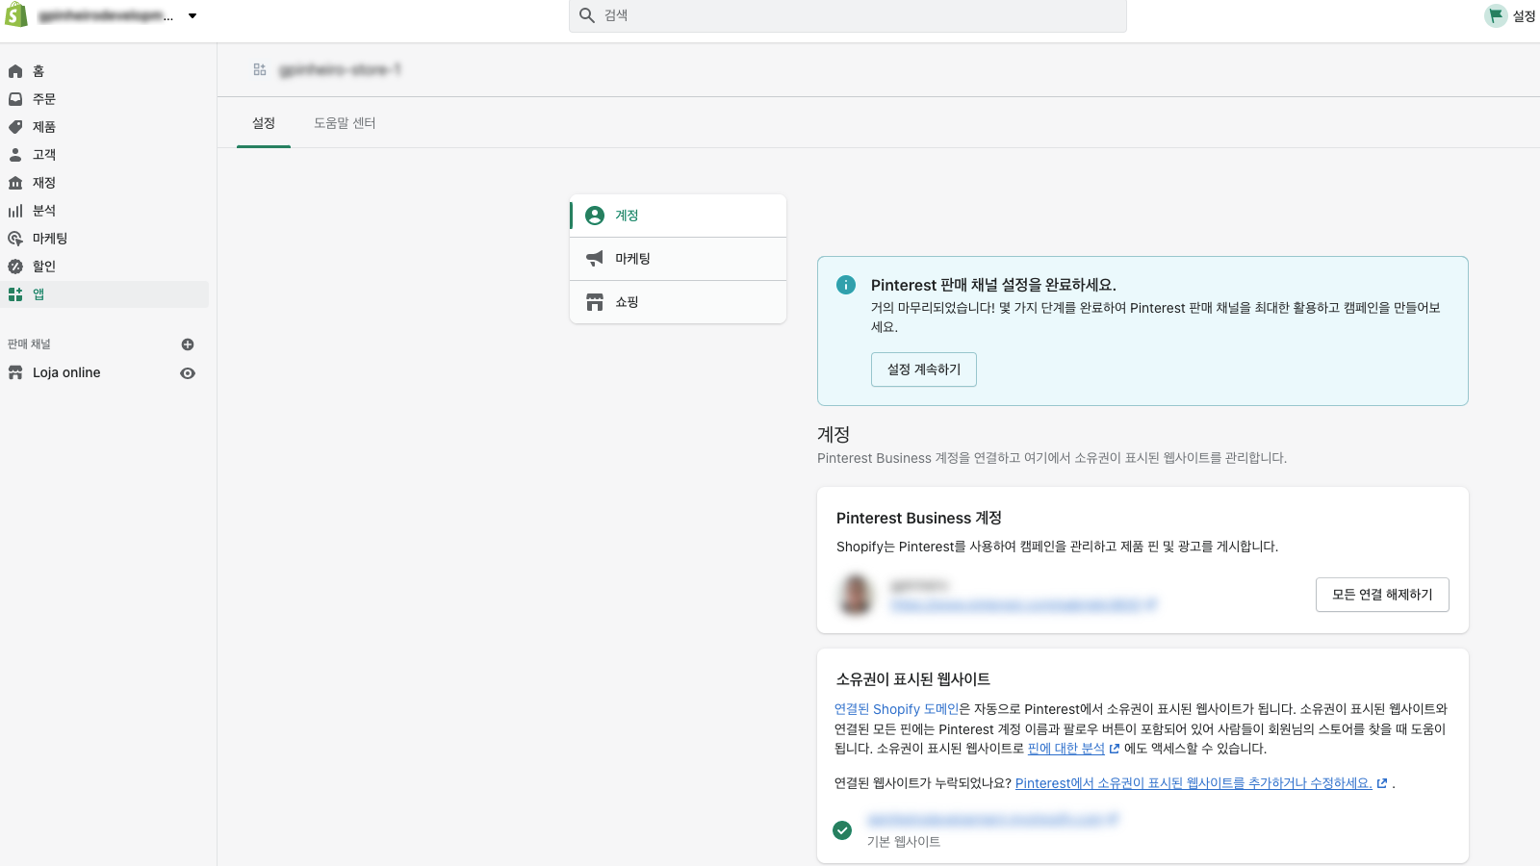1540x866 pixels.
Task: Click the green verified checkmark icon
Action: 842,830
